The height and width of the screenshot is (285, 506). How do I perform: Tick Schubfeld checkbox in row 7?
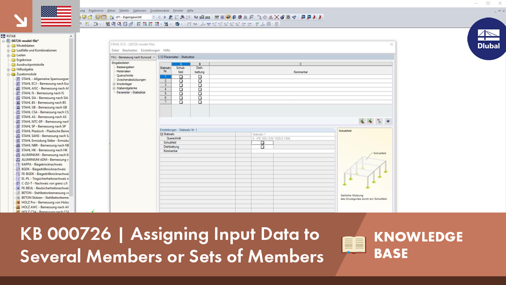point(181,102)
